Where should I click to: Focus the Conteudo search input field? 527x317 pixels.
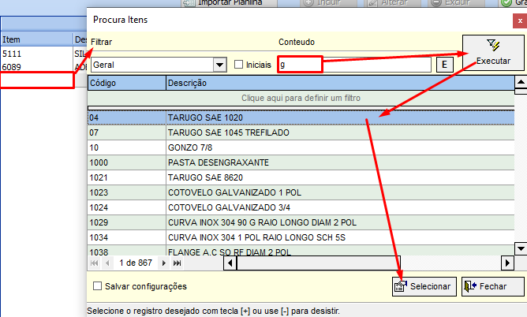click(x=353, y=65)
